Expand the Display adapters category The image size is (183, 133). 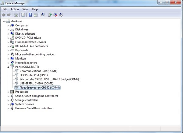[8, 34]
